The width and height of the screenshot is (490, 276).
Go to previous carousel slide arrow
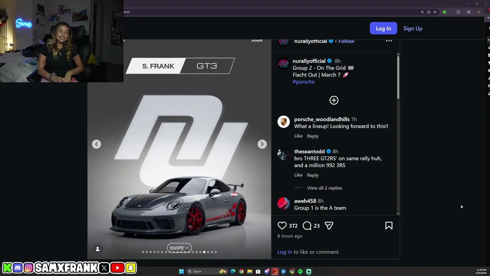point(96,144)
